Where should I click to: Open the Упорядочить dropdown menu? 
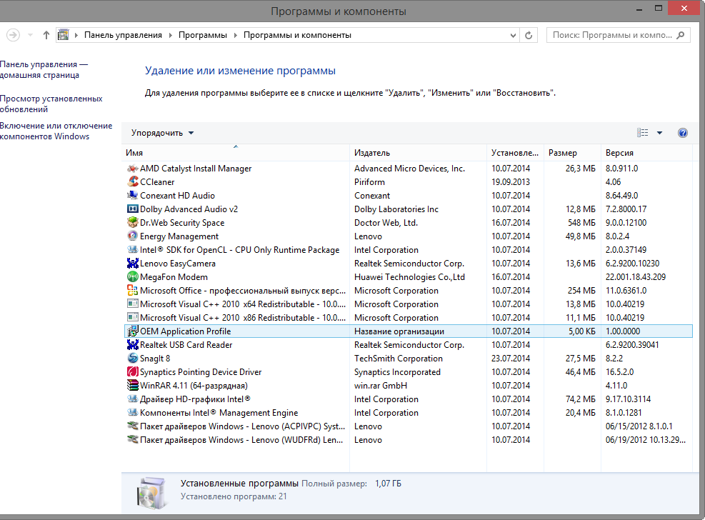coord(162,133)
